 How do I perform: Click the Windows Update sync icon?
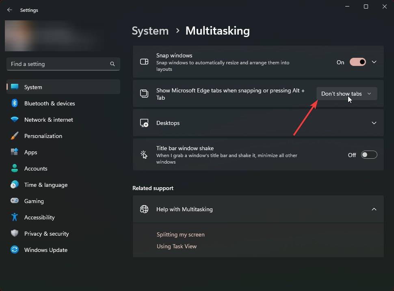click(15, 250)
